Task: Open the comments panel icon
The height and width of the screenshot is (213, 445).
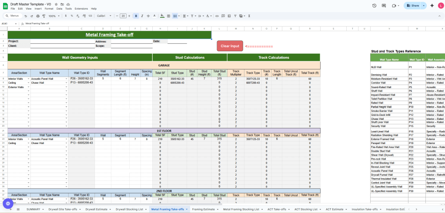Action: [385, 6]
